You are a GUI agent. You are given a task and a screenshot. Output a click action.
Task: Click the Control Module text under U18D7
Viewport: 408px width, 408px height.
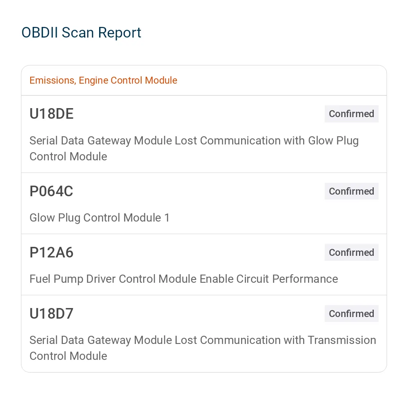tap(68, 356)
